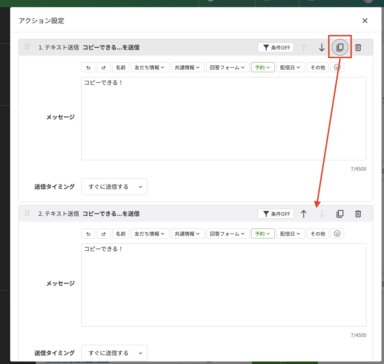Select the header '2. テキスト送信'

point(59,214)
